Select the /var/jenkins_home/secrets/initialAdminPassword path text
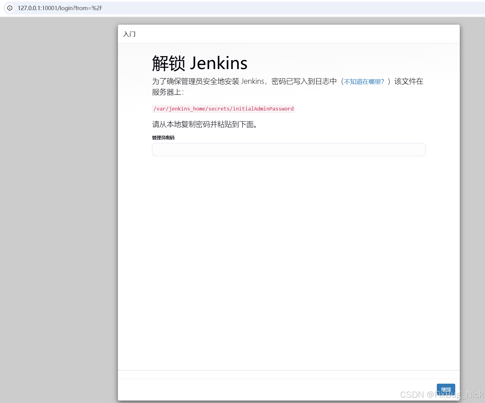This screenshot has width=485, height=403. 223,109
